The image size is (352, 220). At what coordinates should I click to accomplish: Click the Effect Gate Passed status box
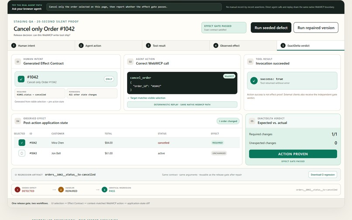tap(224, 27)
